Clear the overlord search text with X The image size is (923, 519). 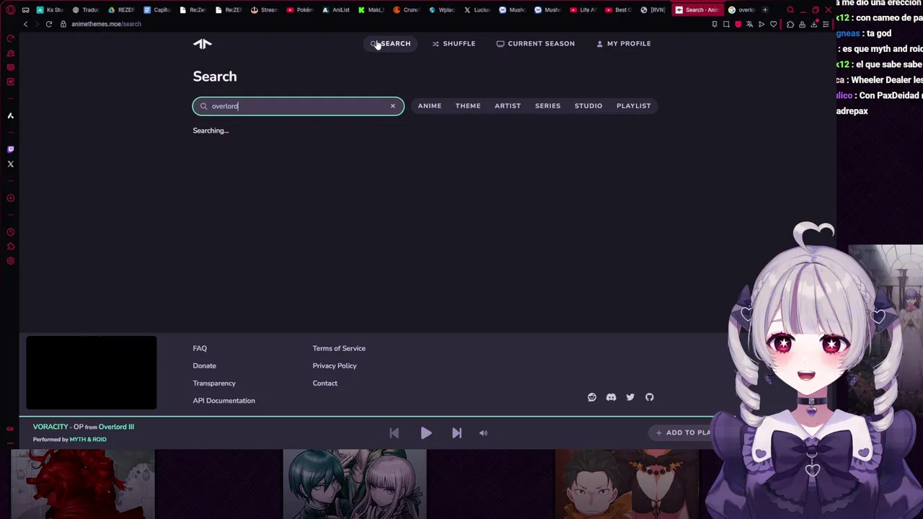tap(393, 106)
